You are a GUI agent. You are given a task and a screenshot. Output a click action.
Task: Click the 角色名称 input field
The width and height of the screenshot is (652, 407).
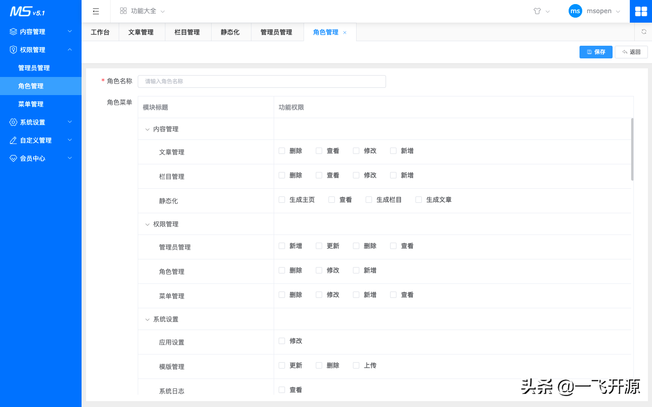(262, 81)
